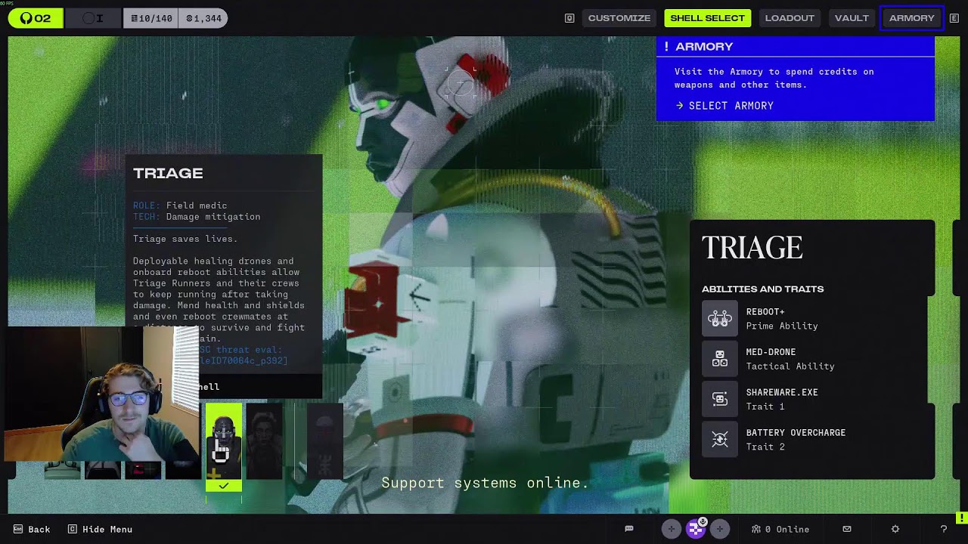The image size is (968, 544).
Task: Go to the Armory tab
Action: [911, 18]
